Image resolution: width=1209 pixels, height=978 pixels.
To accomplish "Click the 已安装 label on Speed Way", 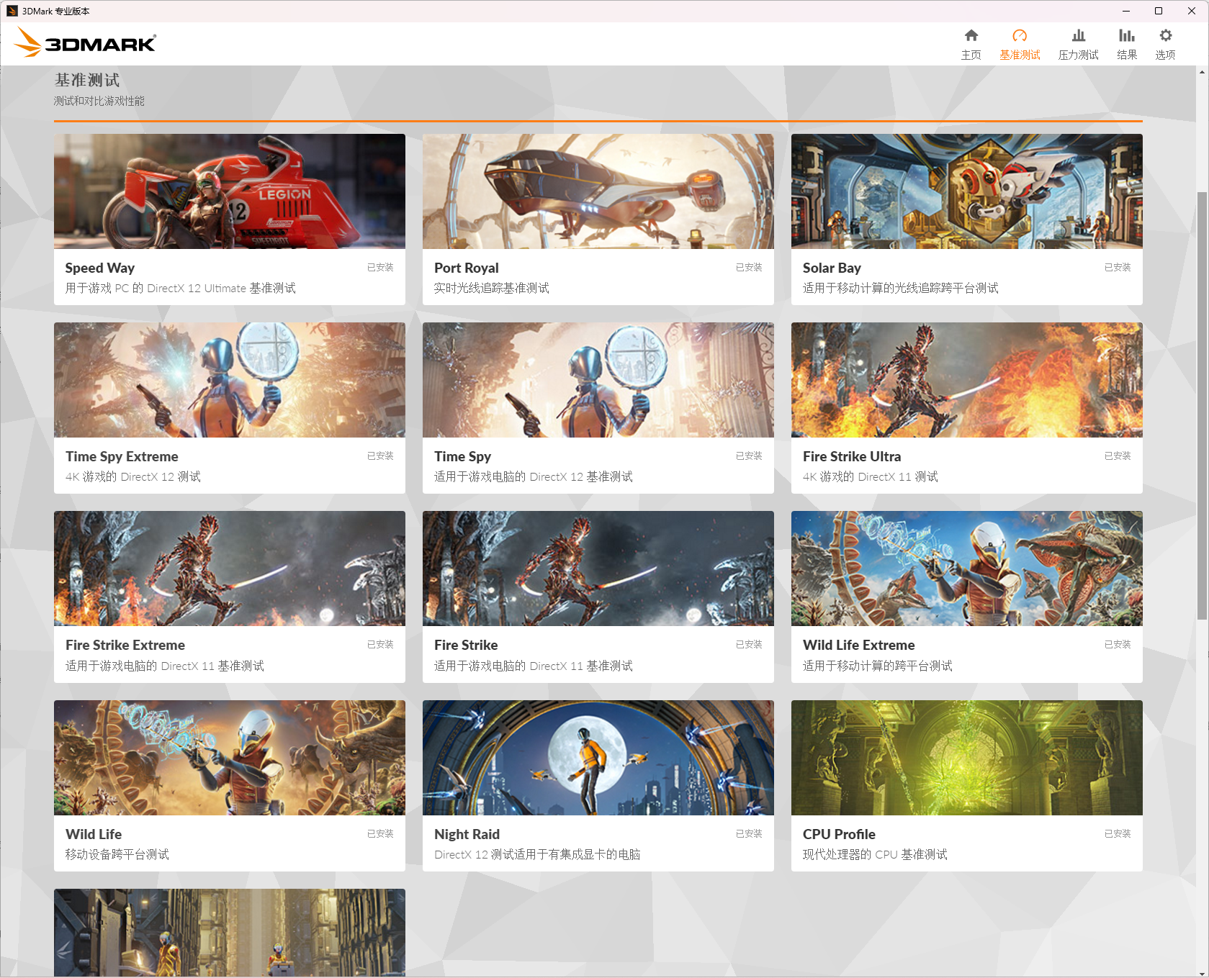I will pyautogui.click(x=380, y=267).
